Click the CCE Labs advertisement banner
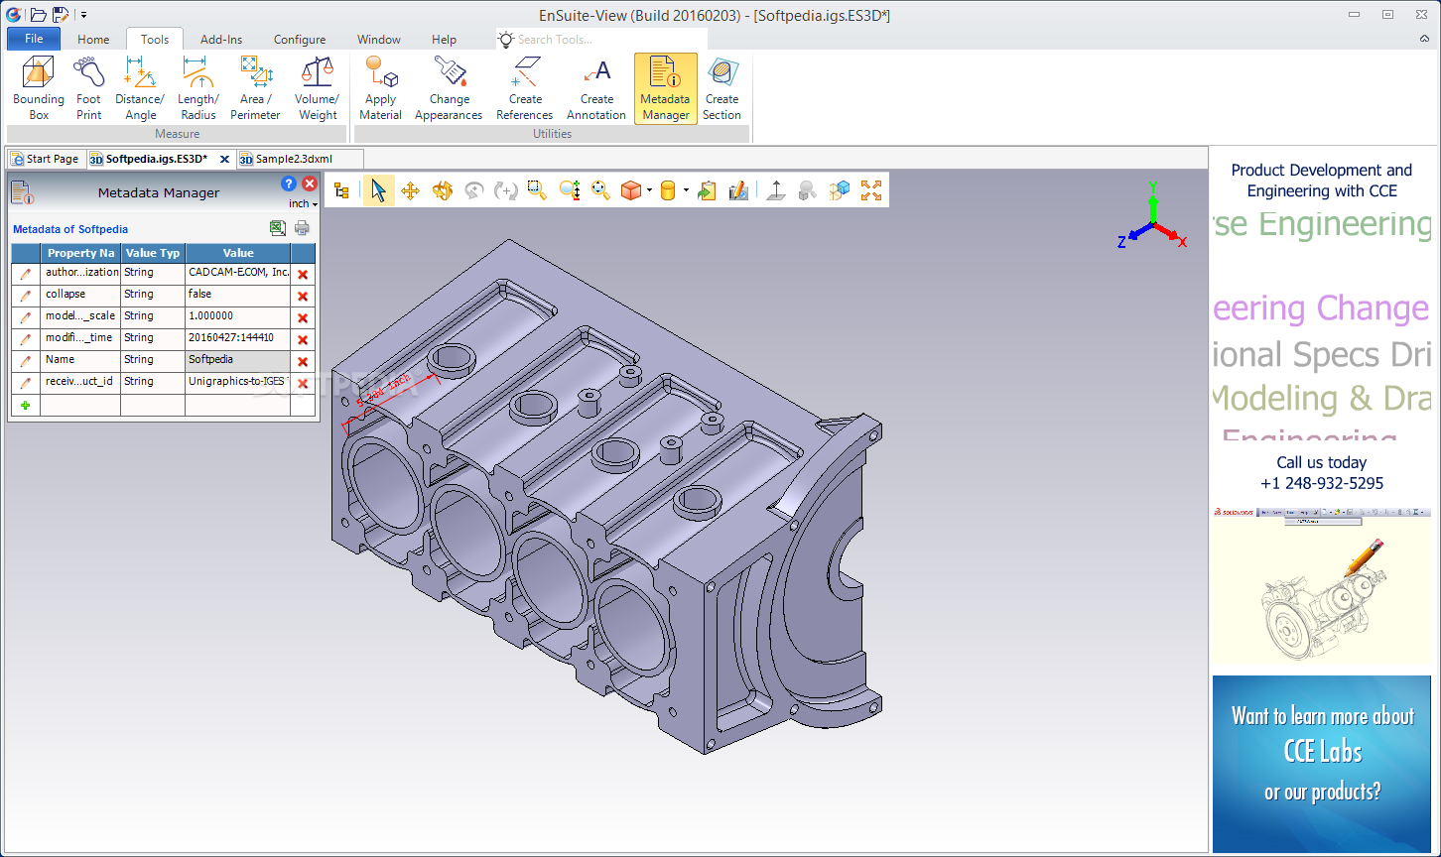 pyautogui.click(x=1322, y=764)
